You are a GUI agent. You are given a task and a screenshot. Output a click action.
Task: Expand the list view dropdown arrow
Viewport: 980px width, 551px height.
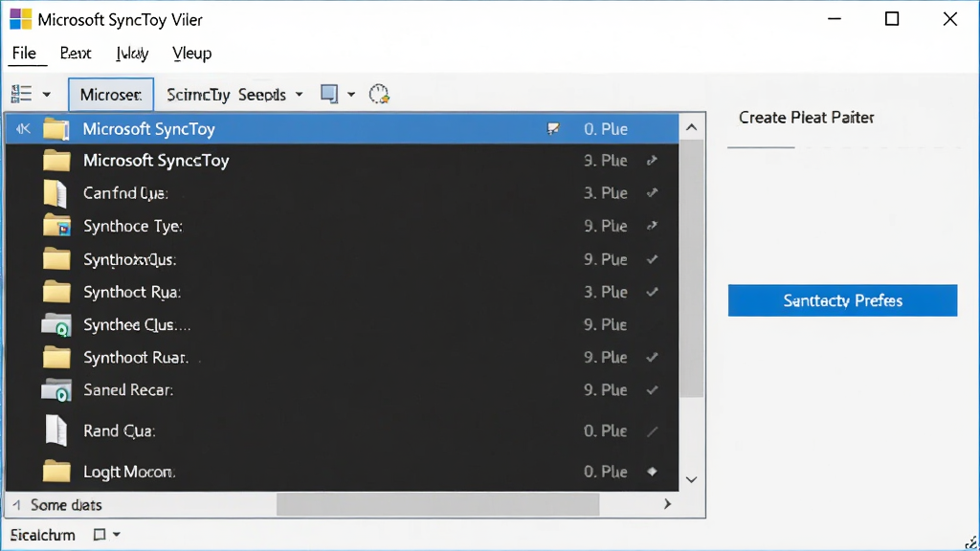coord(46,95)
